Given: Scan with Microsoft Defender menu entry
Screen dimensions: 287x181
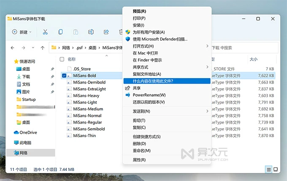Looking at the screenshot, I should point(167,39).
